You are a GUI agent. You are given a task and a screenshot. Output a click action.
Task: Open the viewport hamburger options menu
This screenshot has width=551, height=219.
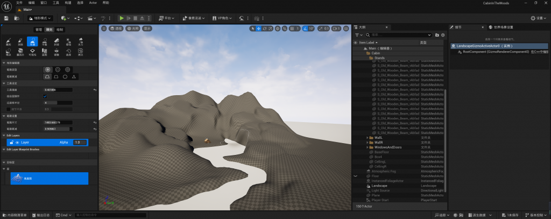[103, 29]
